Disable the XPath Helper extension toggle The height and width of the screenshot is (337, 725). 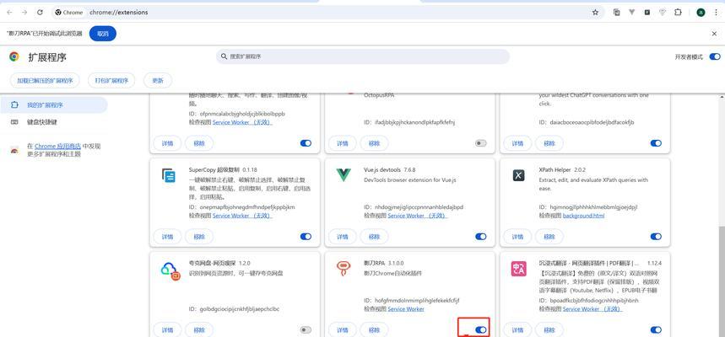(x=656, y=237)
